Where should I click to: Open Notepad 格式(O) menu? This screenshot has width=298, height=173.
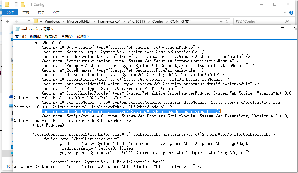coord(51,36)
